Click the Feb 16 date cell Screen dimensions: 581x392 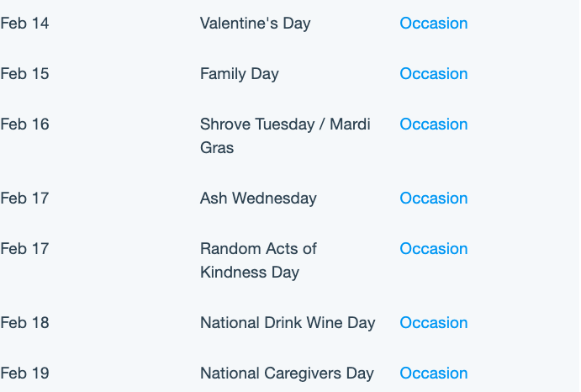(x=25, y=124)
